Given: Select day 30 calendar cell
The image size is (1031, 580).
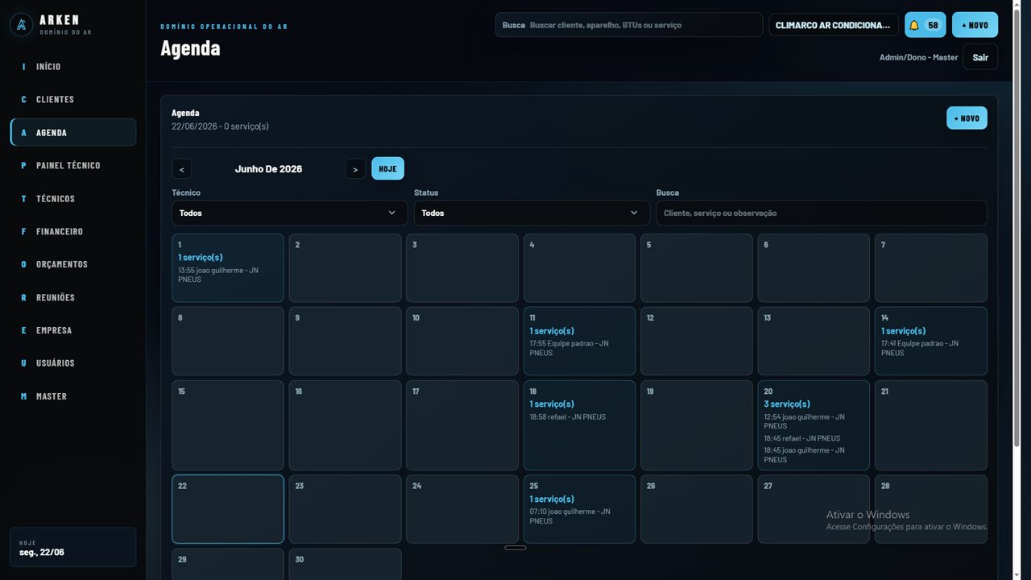Looking at the screenshot, I should (345, 564).
